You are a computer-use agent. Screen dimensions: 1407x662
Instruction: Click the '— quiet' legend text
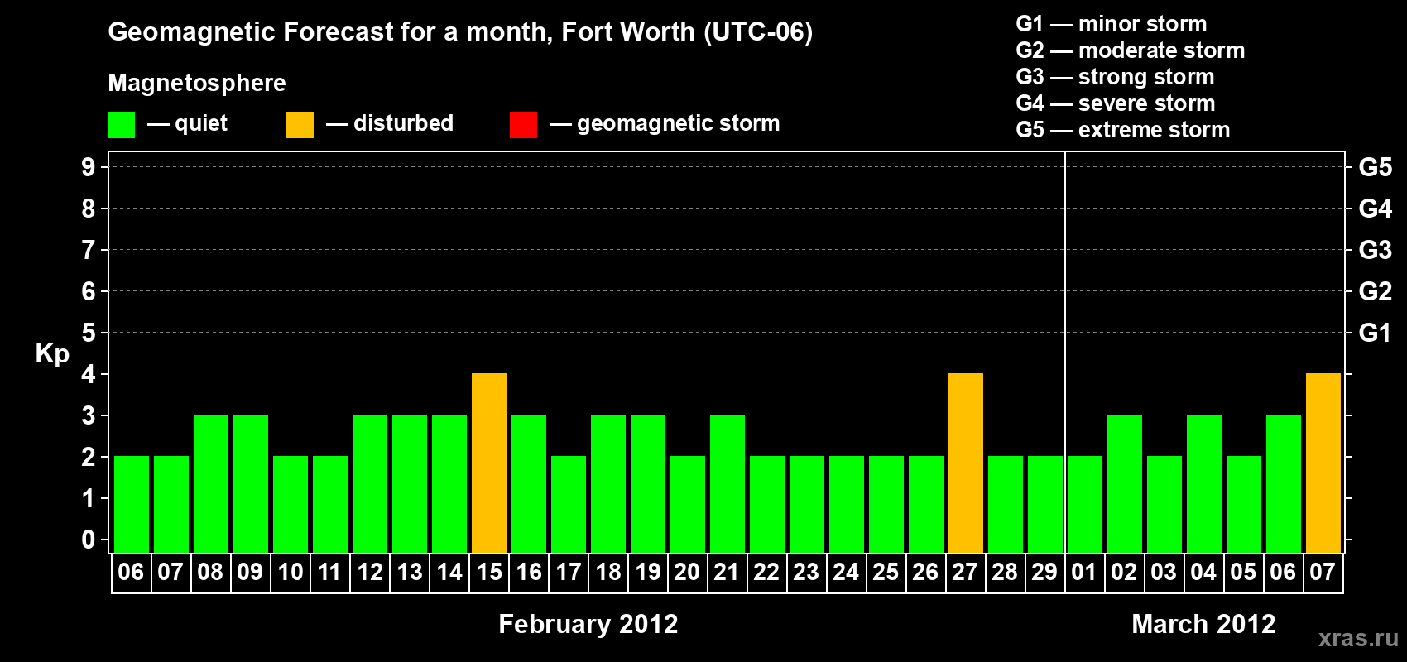click(187, 123)
